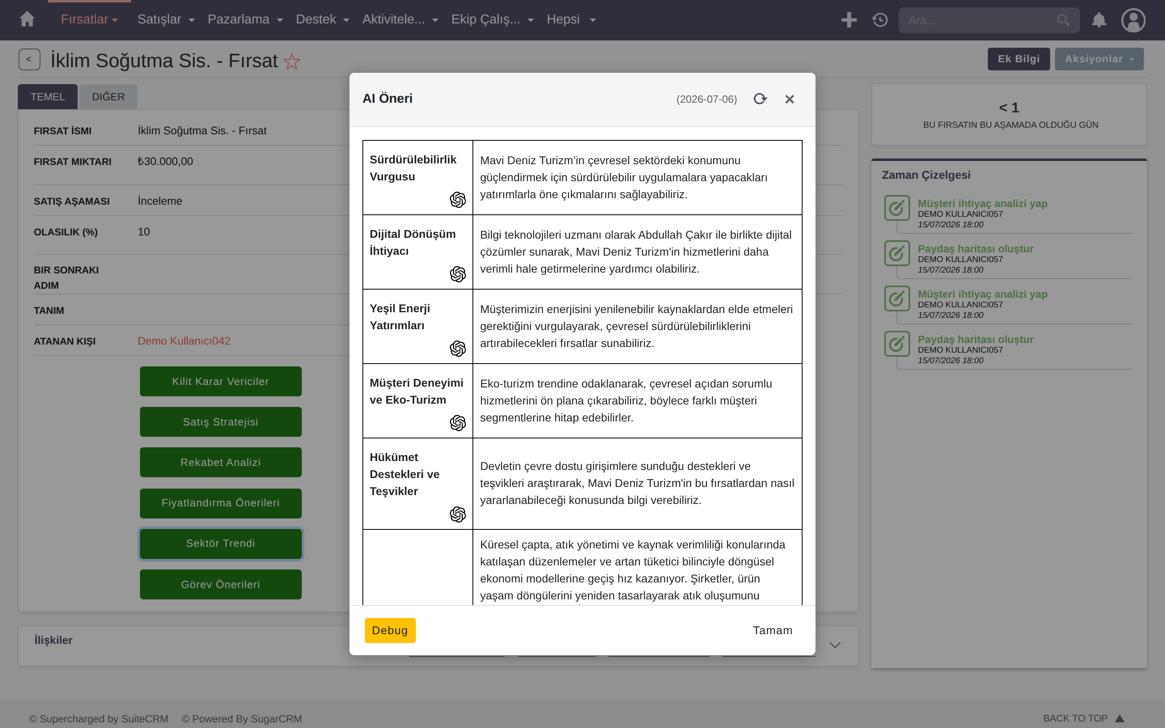This screenshot has width=1165, height=728.
Task: Click ChatGPT icon in Hükümet Destekleri row
Action: pos(458,514)
